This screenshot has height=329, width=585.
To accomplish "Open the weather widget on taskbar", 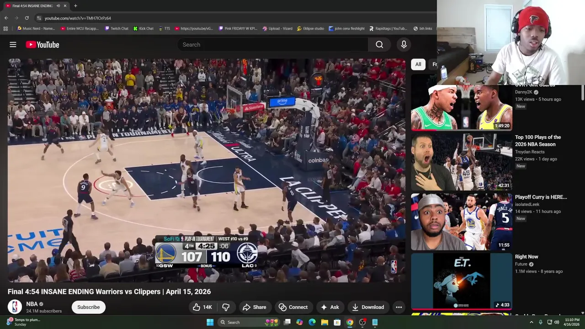I will pyautogui.click(x=24, y=322).
